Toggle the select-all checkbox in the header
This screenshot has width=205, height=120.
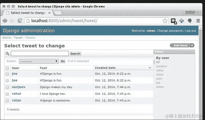pyautogui.click(x=7, y=68)
